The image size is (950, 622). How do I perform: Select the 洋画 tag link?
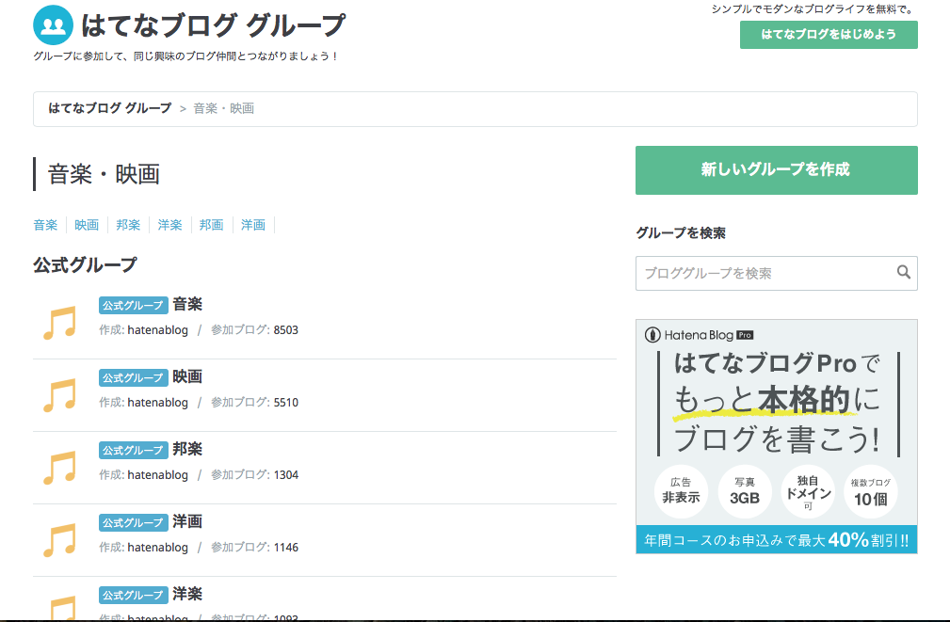pyautogui.click(x=253, y=225)
